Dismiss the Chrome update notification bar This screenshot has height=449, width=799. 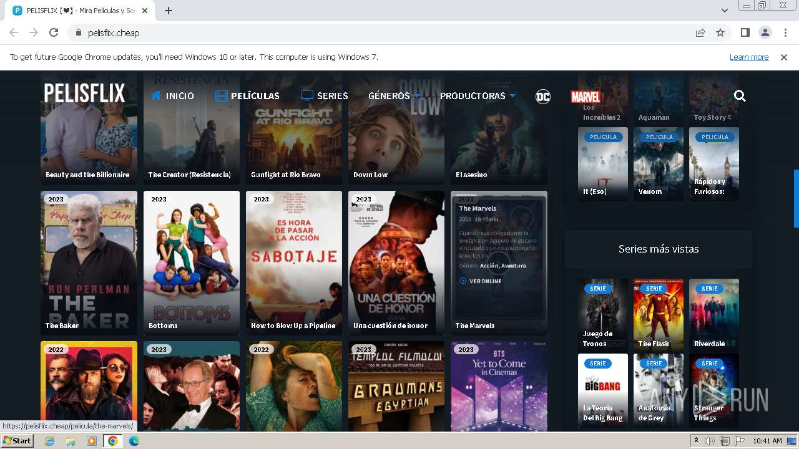point(784,57)
